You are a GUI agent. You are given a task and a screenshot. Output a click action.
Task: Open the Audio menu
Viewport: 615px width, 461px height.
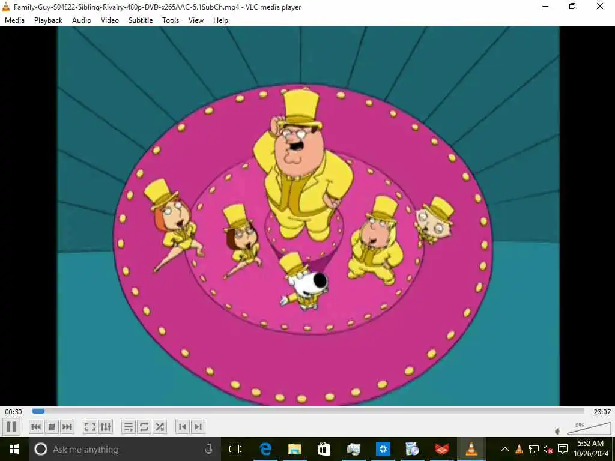click(x=82, y=20)
